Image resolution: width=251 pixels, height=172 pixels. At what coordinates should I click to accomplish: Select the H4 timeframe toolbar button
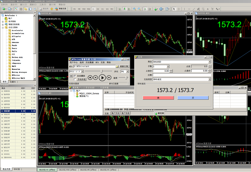[98, 9]
